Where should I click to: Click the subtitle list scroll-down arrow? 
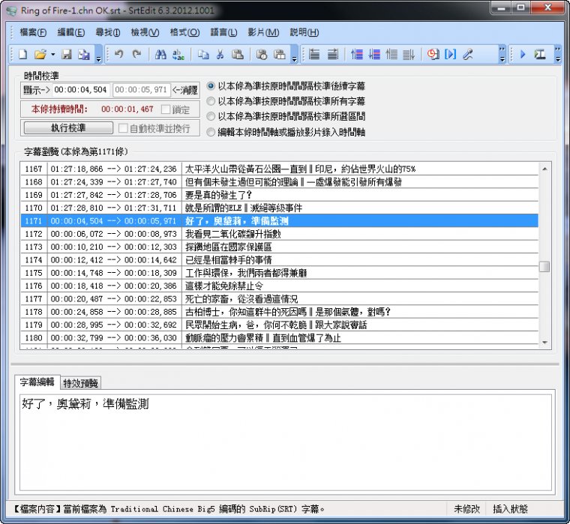(x=544, y=343)
